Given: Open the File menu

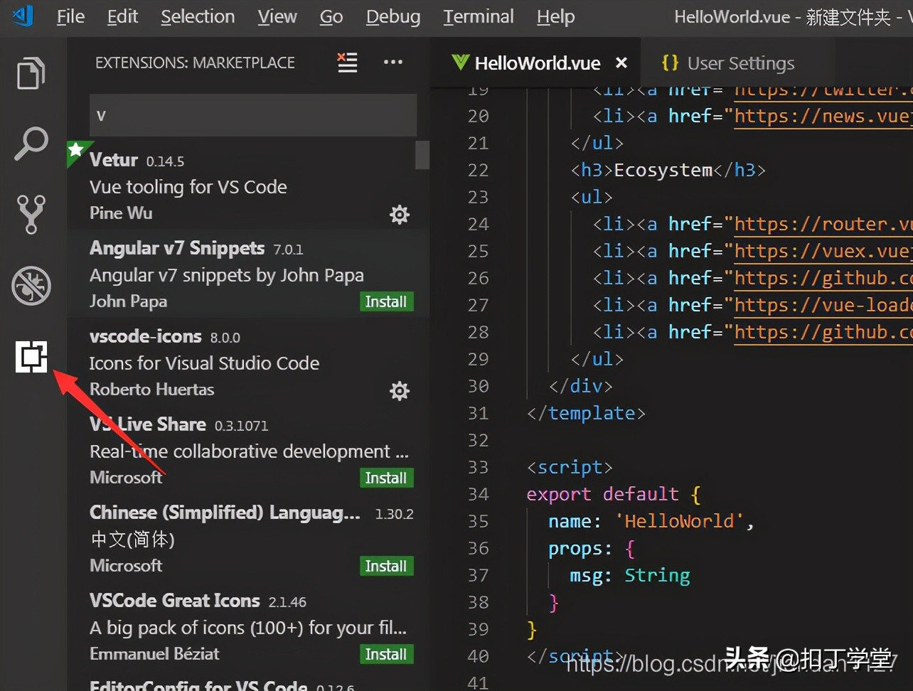Looking at the screenshot, I should click(70, 16).
